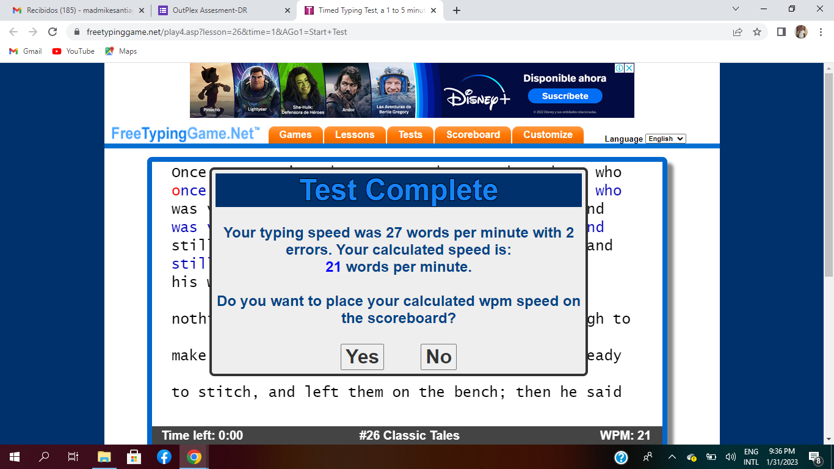Open the Tests menu tab

click(410, 135)
